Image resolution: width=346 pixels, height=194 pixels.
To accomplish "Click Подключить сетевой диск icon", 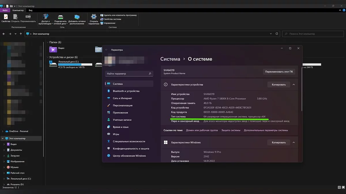I will click(60, 18).
